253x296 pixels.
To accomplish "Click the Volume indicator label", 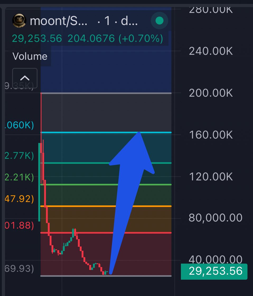I will point(30,56).
